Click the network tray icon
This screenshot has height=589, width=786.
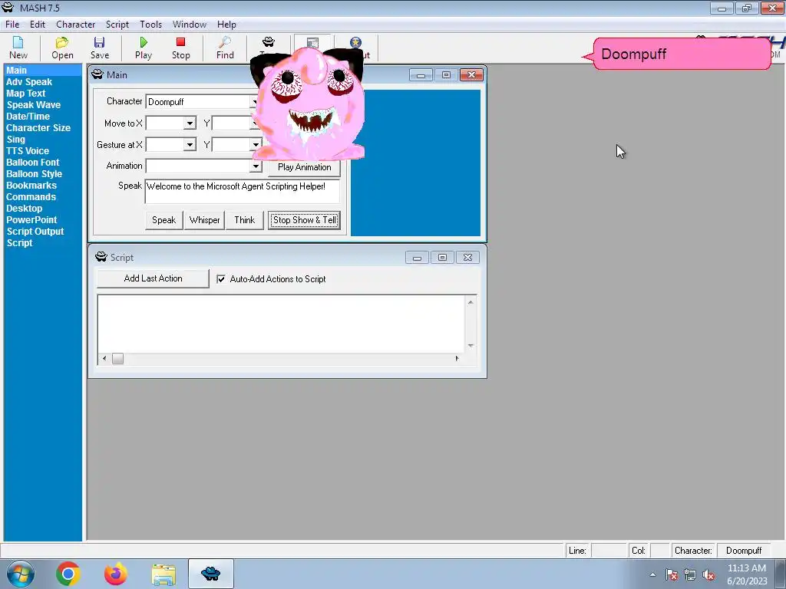pos(690,574)
